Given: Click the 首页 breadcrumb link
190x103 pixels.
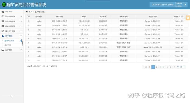Looking at the screenshot, I should click(x=31, y=12).
